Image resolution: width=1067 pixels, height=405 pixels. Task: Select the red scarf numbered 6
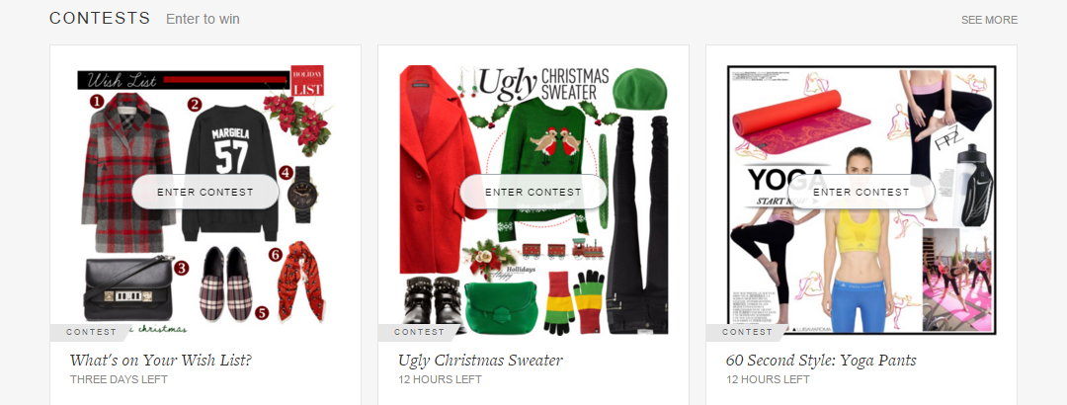pyautogui.click(x=300, y=281)
